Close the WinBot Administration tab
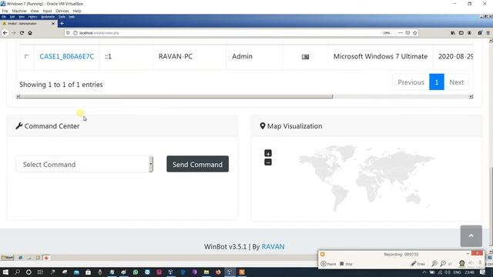Screen dimensions: 493x277 pyautogui.click(x=53, y=24)
